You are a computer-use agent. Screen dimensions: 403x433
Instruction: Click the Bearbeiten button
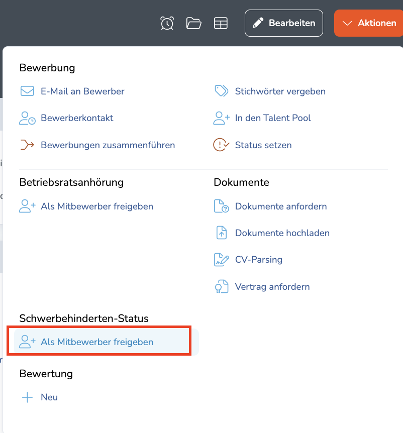tap(284, 23)
